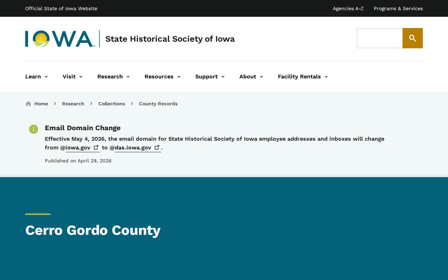Go to Agencies A-Z
This screenshot has height=280, width=448.
pos(348,8)
